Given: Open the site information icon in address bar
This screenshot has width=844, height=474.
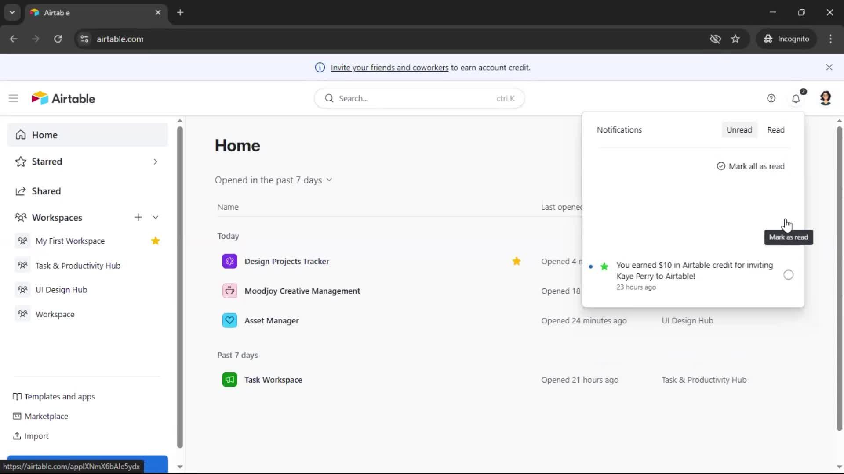Looking at the screenshot, I should click(x=84, y=39).
